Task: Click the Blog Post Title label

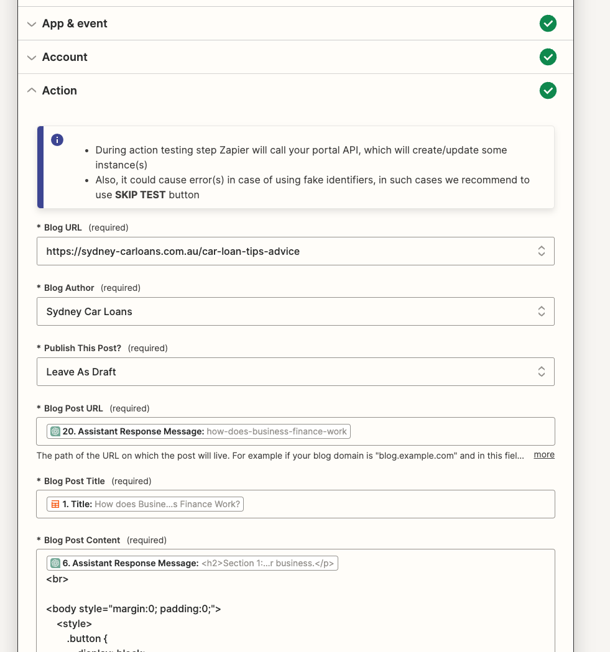Action: pyautogui.click(x=75, y=481)
